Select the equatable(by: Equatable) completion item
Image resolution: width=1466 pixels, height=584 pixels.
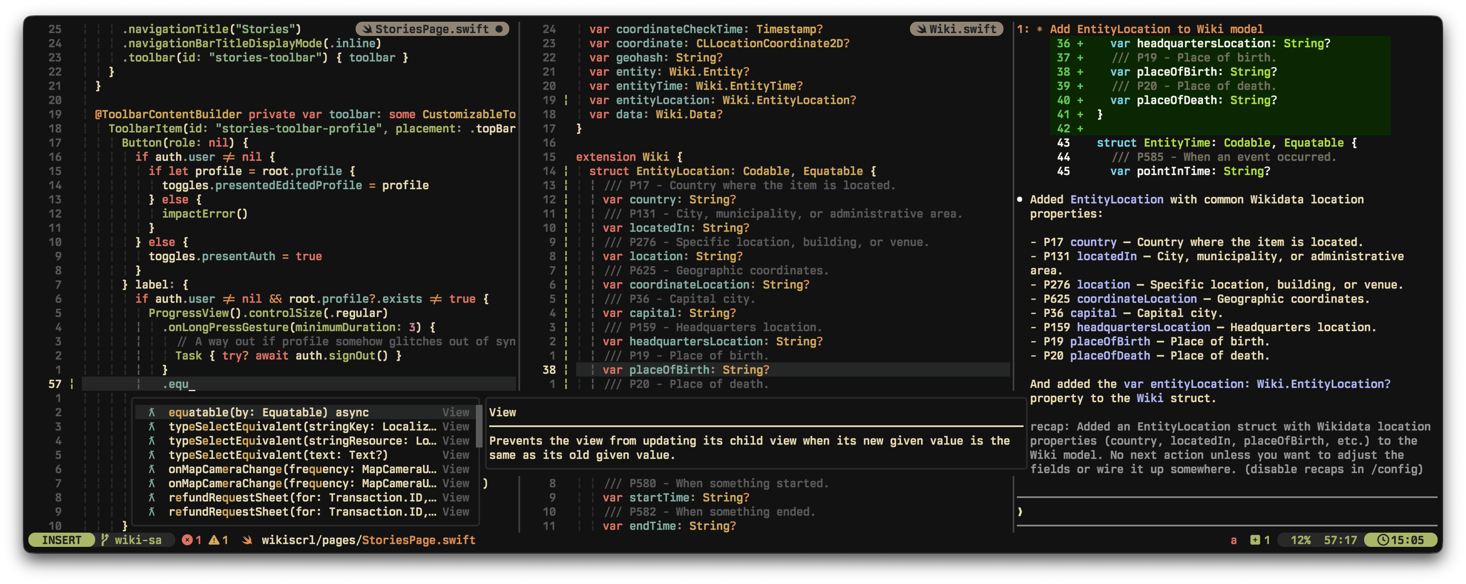[x=268, y=412]
